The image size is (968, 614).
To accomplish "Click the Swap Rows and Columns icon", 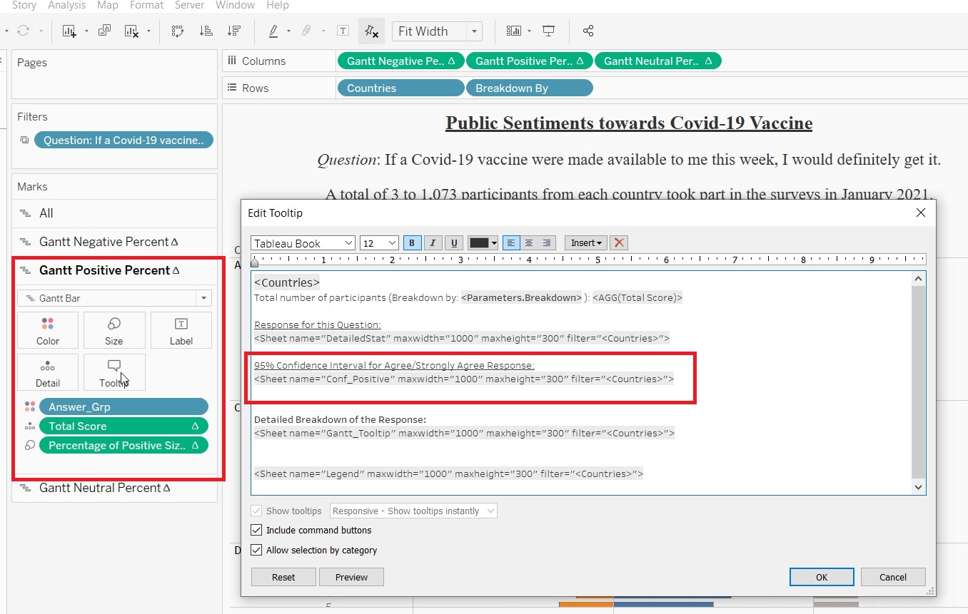I will (x=178, y=31).
